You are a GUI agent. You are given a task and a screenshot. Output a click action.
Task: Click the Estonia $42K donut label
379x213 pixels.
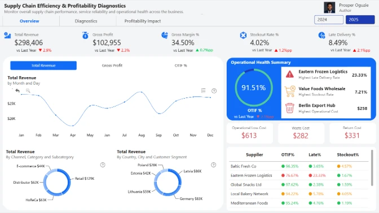coord(140,174)
